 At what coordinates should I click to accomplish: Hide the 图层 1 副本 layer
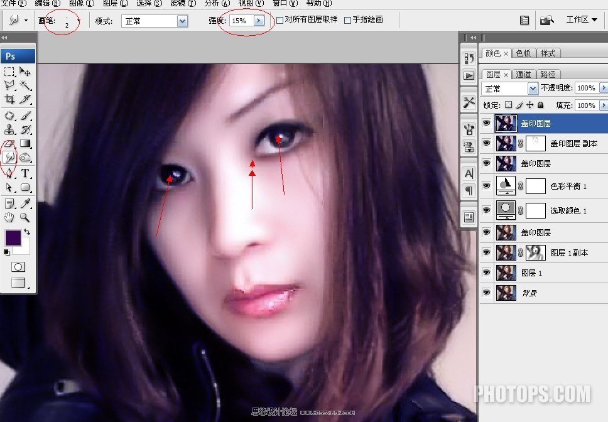point(486,252)
